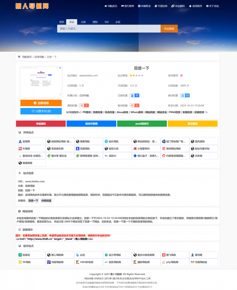The image size is (237, 290).
Task: Click the 点赞支持 button
Action: point(41,111)
